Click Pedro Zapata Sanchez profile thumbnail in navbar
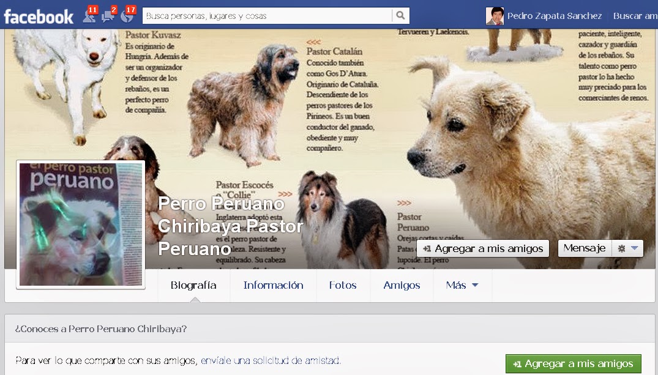Screen dimensions: 658x375 pos(495,15)
